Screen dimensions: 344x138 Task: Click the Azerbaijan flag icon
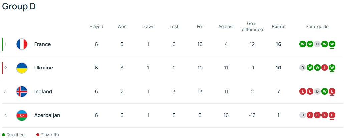(22, 115)
